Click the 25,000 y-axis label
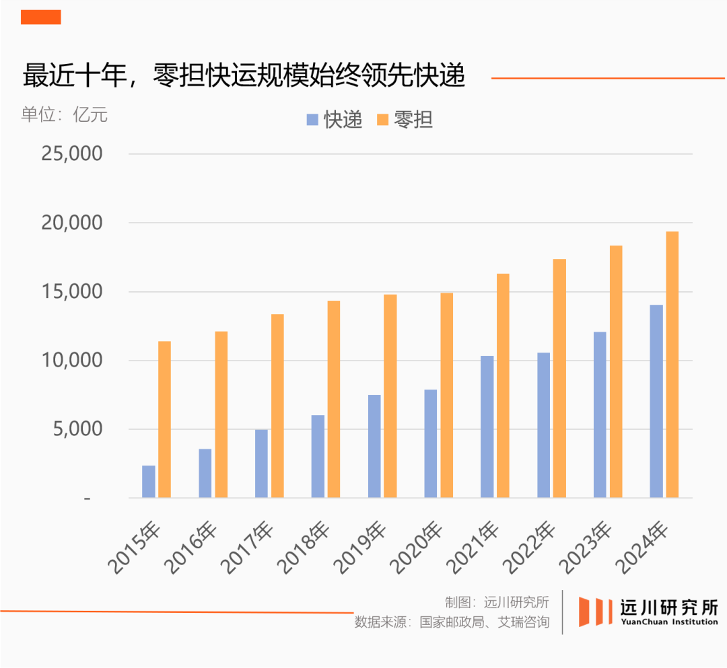The image size is (727, 668). (x=72, y=153)
